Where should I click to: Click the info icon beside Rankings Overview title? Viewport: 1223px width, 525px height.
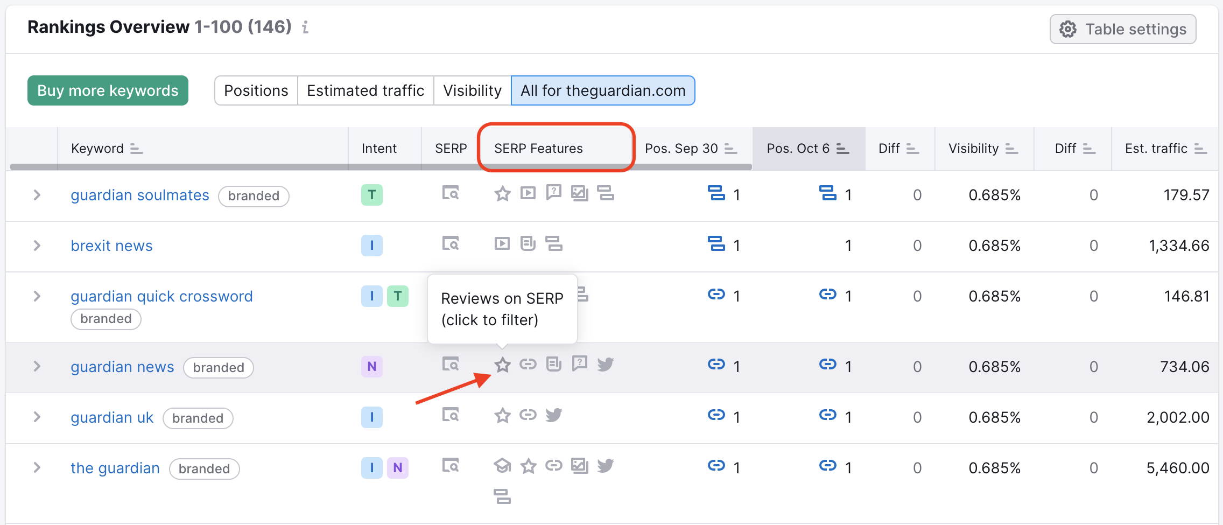305,27
